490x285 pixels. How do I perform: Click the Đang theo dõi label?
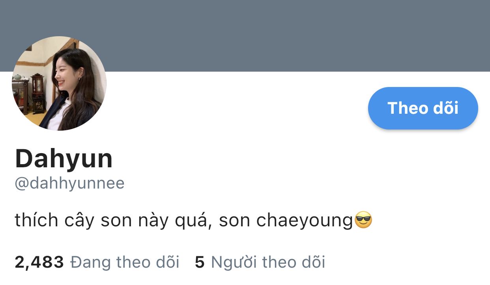coord(125,262)
